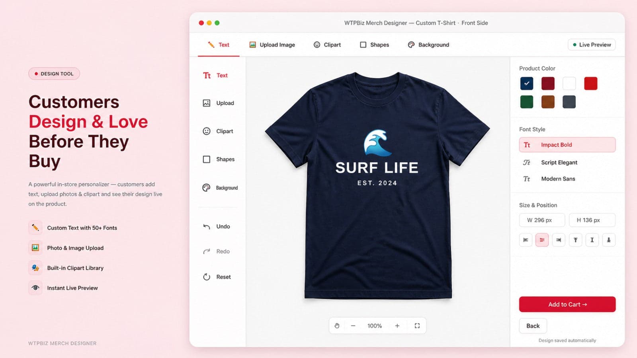Click the DESIGN TOOL badge
This screenshot has width=637, height=358.
[54, 74]
